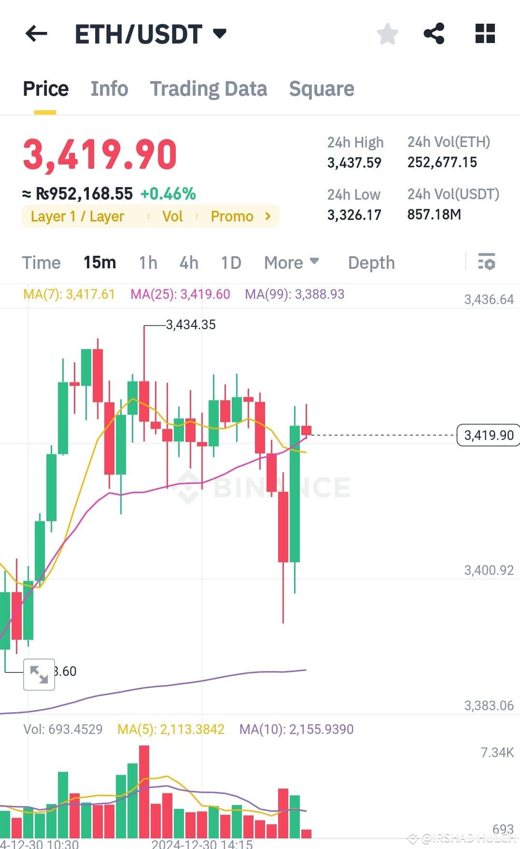This screenshot has width=520, height=849.
Task: Tap the Layer 1 / Layer category tag
Action: click(x=77, y=216)
